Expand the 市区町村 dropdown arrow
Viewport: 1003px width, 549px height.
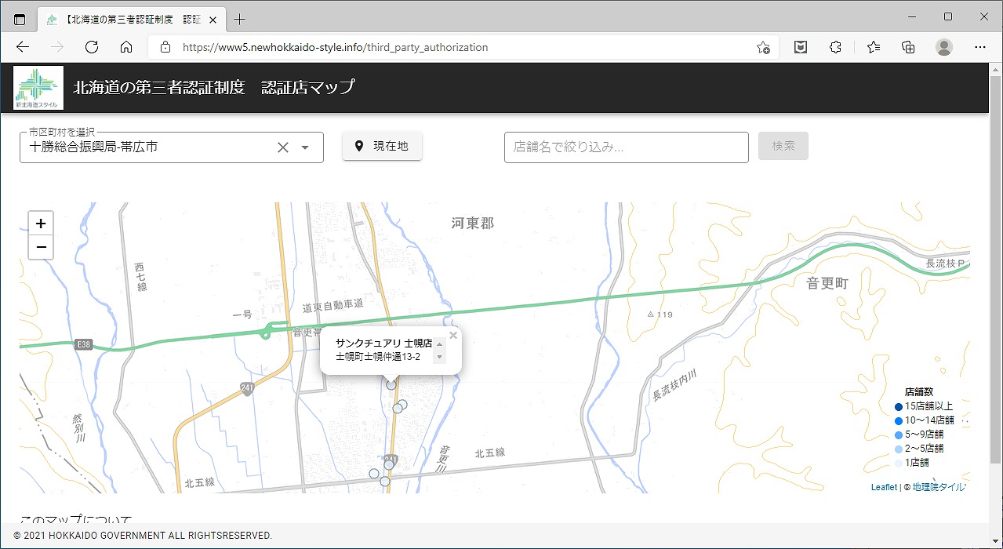coord(306,147)
